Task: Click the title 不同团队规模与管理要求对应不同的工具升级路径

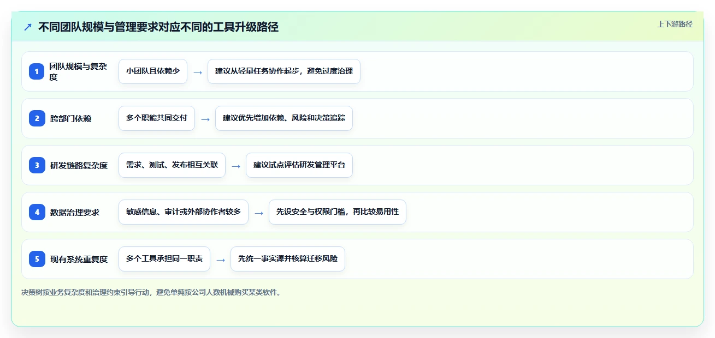Action: (x=158, y=27)
